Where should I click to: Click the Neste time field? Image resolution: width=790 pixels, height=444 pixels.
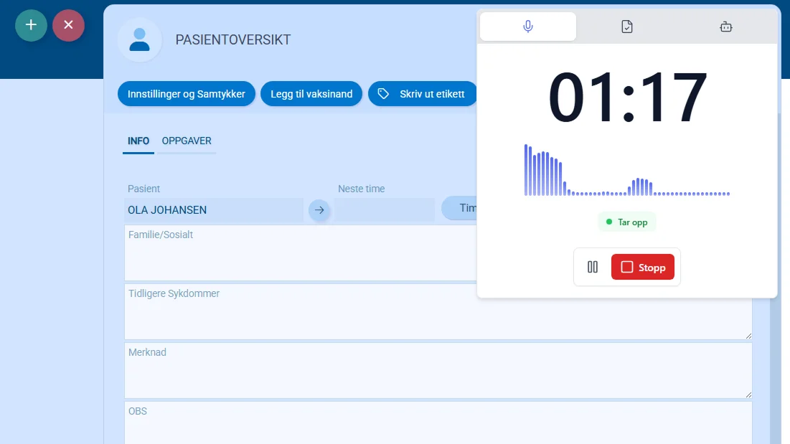385,210
